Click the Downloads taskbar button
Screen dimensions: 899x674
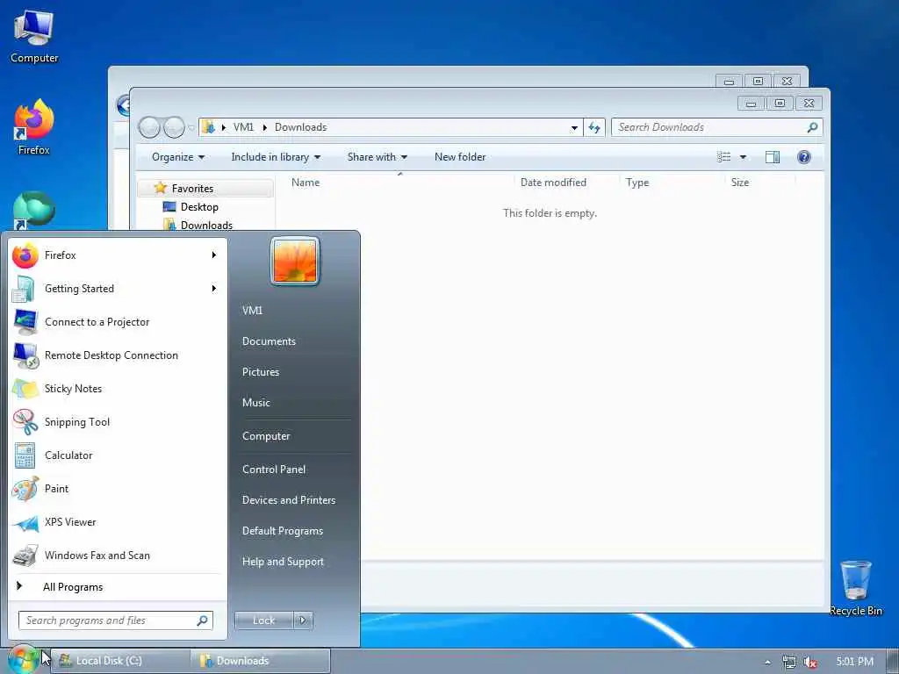tap(261, 661)
